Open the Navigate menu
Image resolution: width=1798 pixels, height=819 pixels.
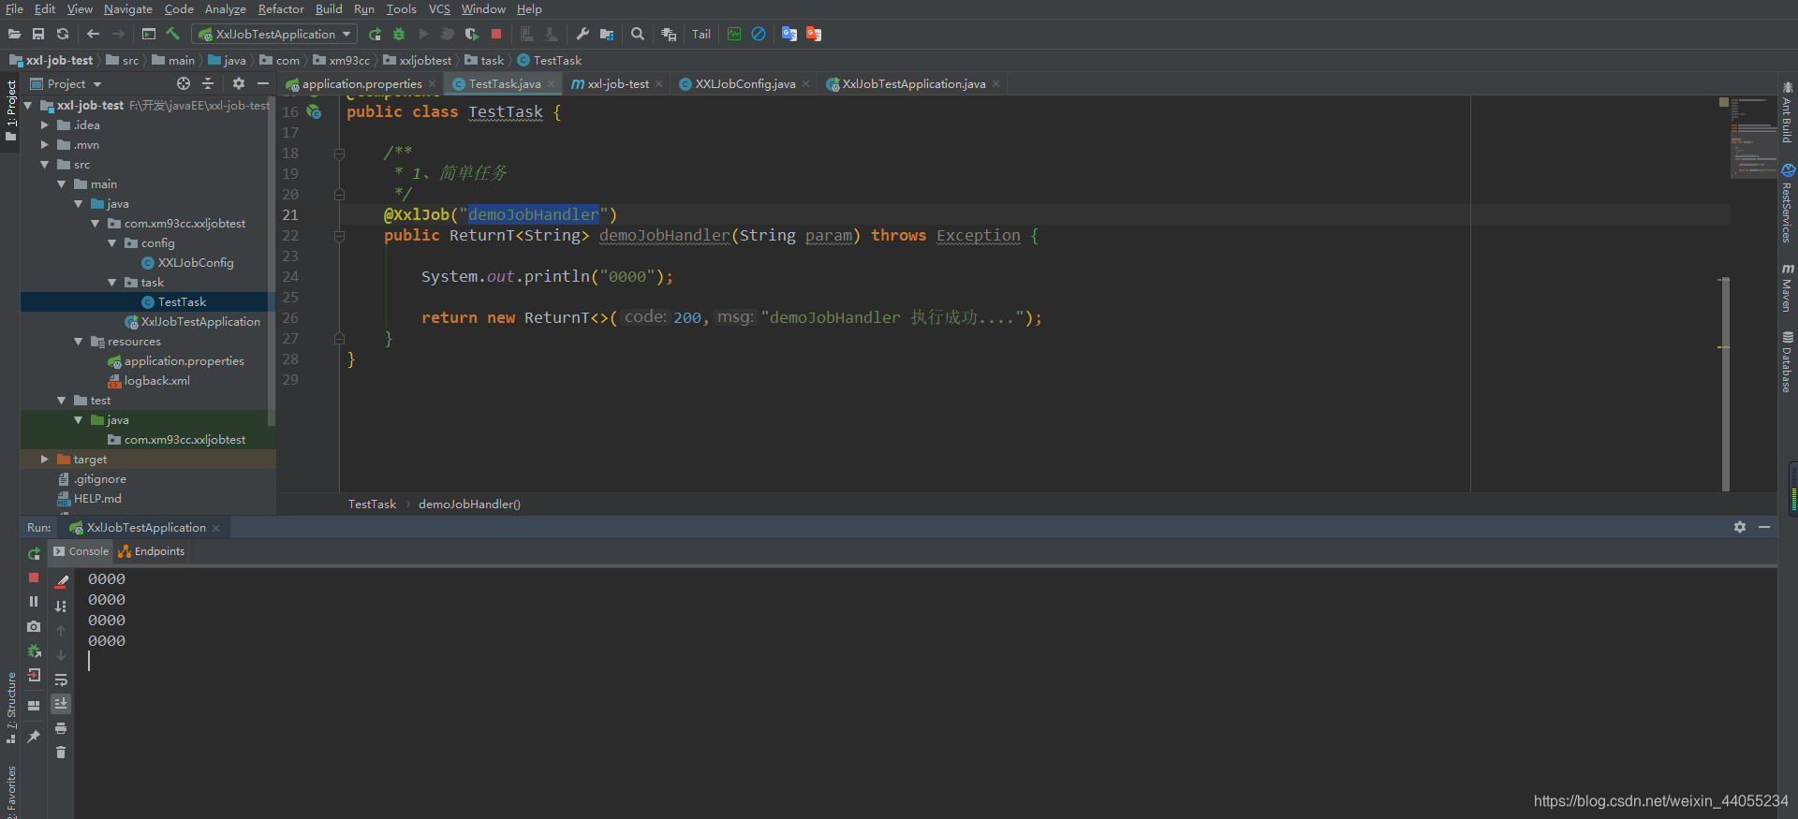click(x=127, y=9)
